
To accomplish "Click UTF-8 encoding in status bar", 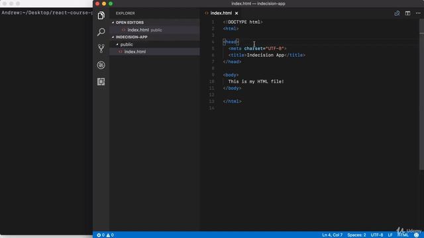I will coord(377,235).
